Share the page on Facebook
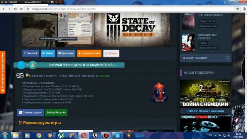The width and height of the screenshot is (247, 139). pyautogui.click(x=31, y=53)
